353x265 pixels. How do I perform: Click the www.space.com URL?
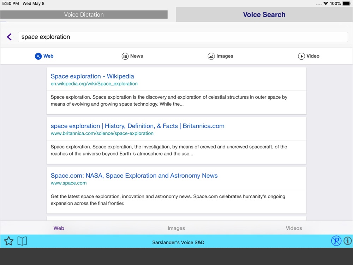69,183
